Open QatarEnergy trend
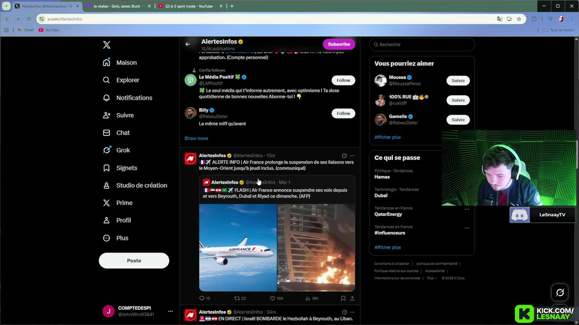 pos(388,214)
